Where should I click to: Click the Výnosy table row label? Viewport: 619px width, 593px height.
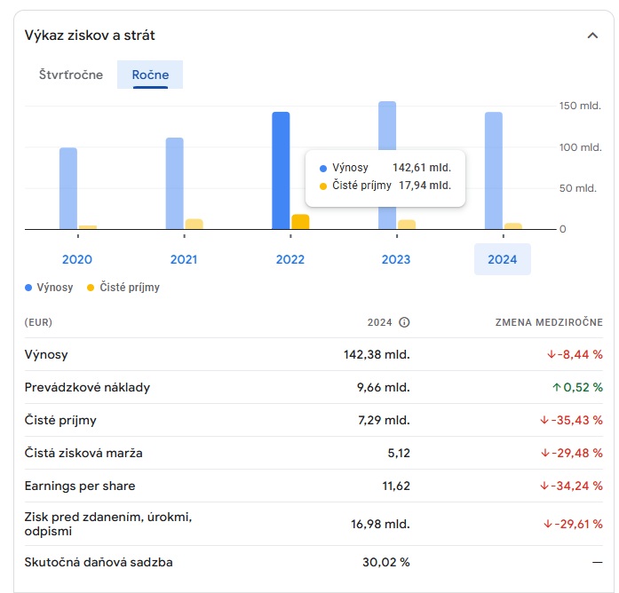click(46, 354)
